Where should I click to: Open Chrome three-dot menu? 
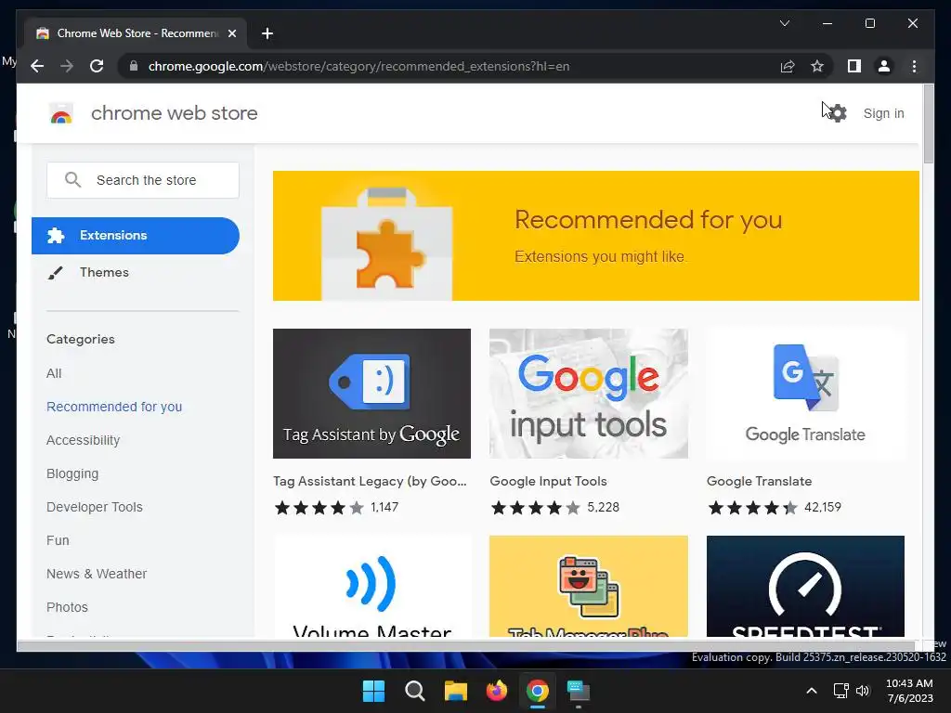coord(914,66)
